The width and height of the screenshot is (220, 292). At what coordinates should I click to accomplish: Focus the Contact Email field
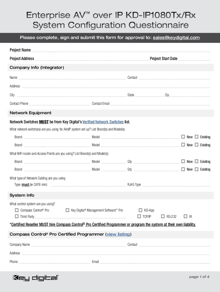tap(160, 104)
